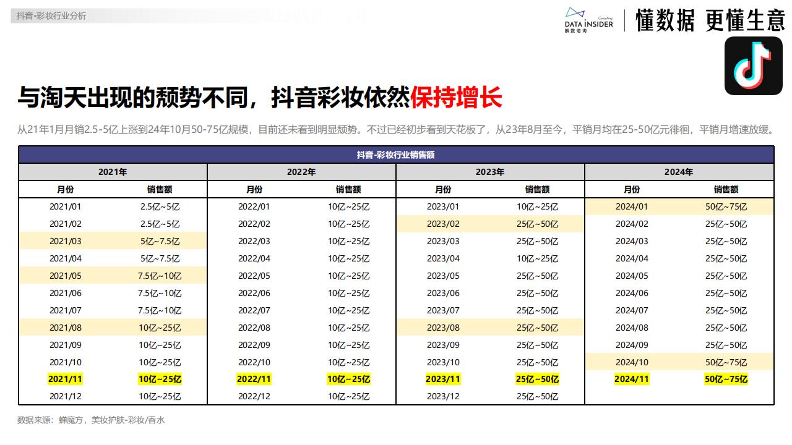Click the 销售额 header under 2022年
The height and width of the screenshot is (445, 792).
pyautogui.click(x=348, y=189)
